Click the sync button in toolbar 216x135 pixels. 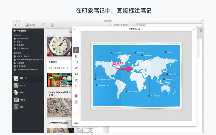[44, 25]
